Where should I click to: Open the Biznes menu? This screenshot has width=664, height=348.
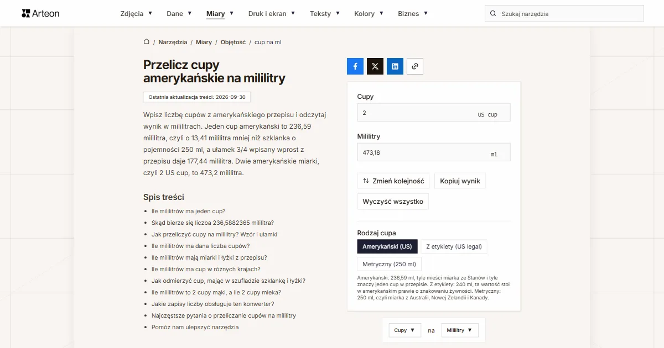pyautogui.click(x=413, y=14)
